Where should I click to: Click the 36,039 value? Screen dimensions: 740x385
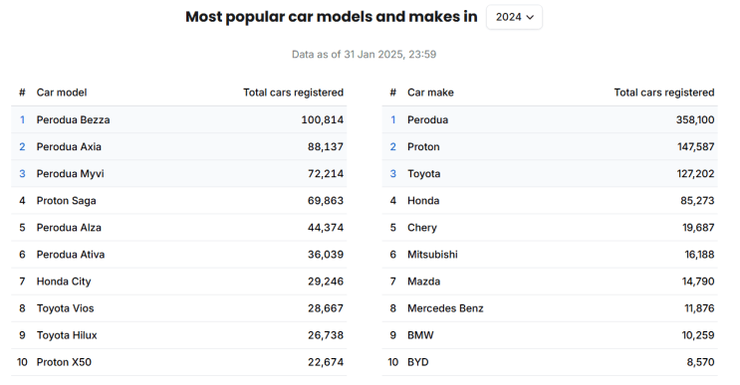coord(326,254)
